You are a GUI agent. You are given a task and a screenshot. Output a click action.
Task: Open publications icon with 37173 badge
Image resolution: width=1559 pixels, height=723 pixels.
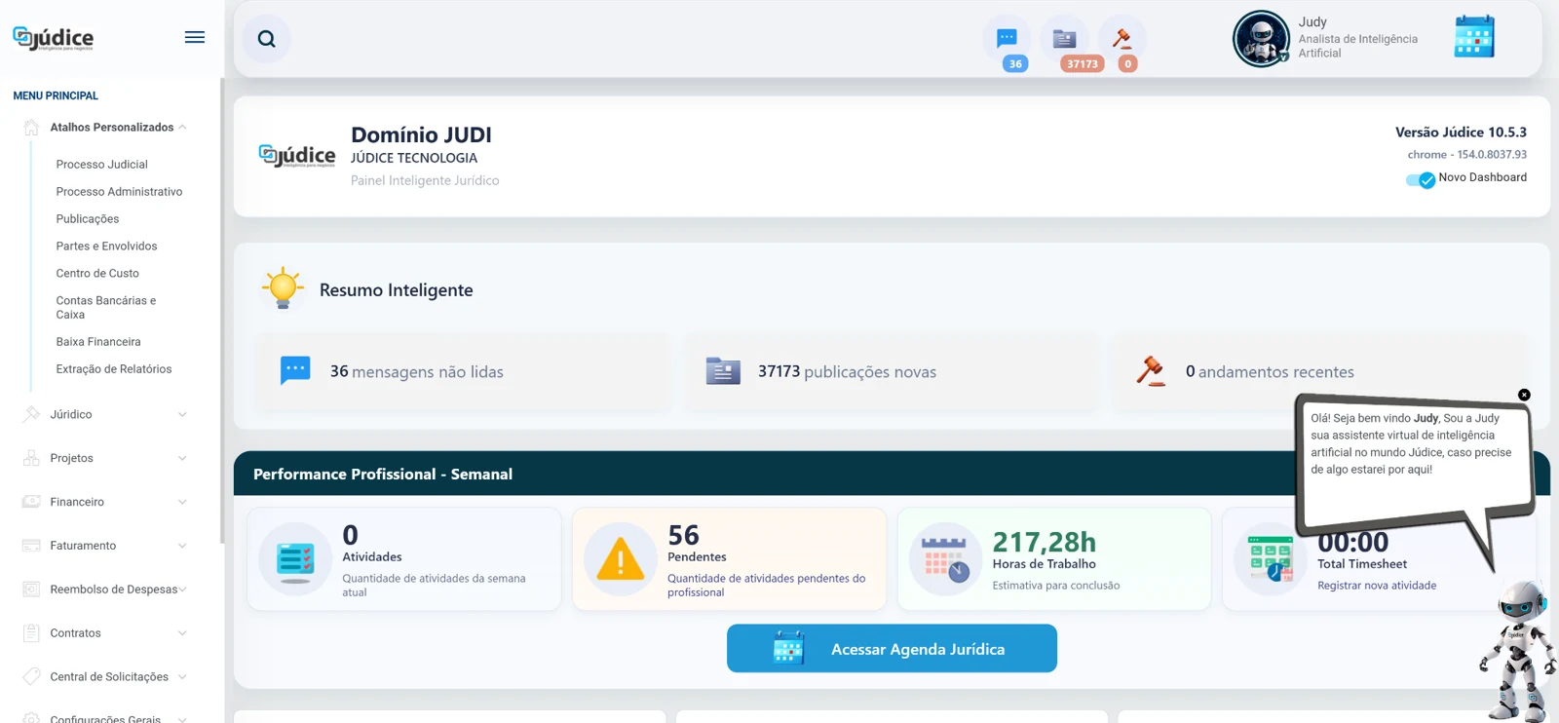click(x=1064, y=39)
